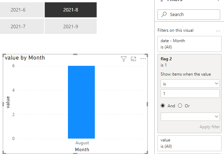Click Apply filter
224x154 pixels.
click(210, 127)
